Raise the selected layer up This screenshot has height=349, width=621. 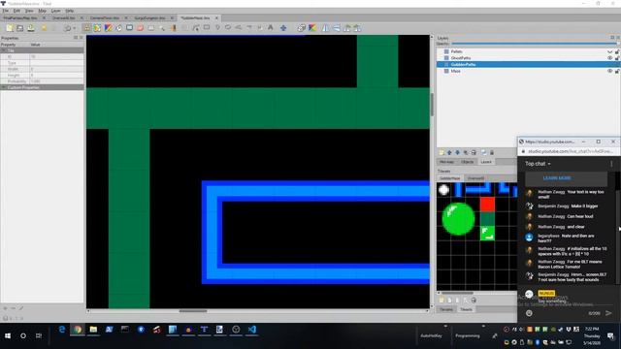tap(449, 153)
